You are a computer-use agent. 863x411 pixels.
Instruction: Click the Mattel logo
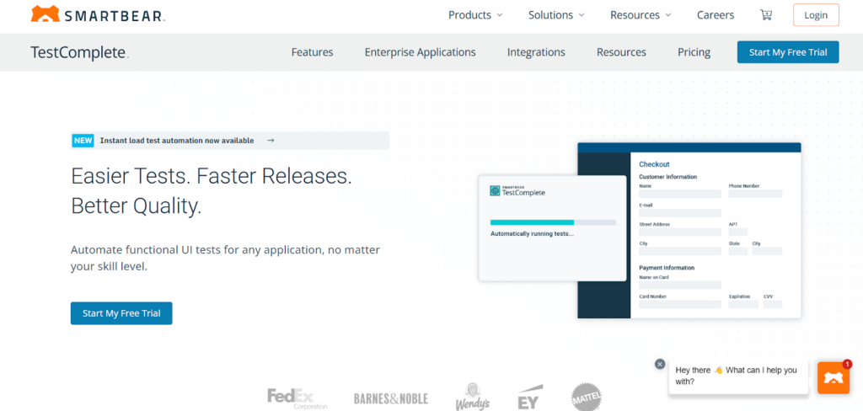[x=587, y=398]
